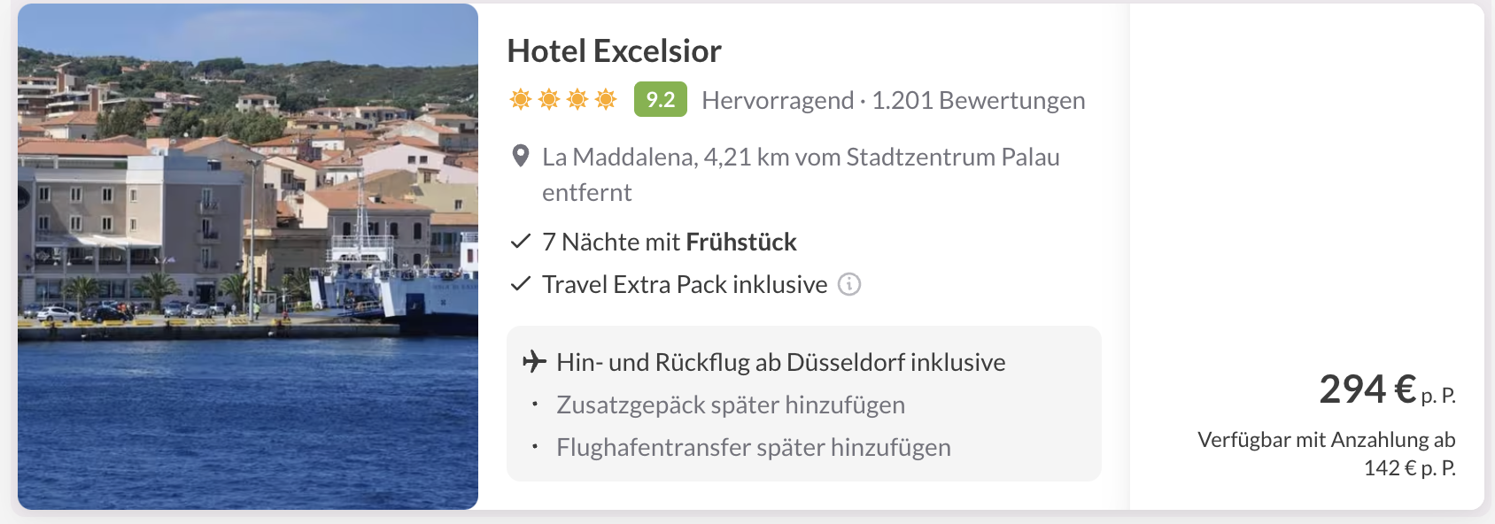Click the checkmark beside 7 Nächte

pos(521,241)
